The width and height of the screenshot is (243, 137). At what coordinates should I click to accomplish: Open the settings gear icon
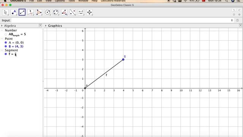pyautogui.click(x=240, y=14)
